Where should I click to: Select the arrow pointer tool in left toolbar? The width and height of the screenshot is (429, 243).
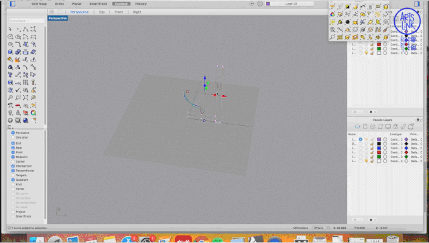tap(11, 29)
